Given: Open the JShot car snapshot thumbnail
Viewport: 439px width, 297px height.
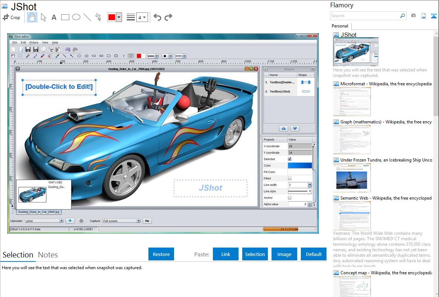Looking at the screenshot, I should coord(356,52).
